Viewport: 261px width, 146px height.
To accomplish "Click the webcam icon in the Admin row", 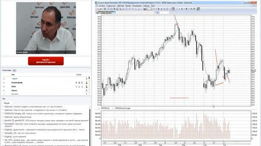I will (79, 86).
